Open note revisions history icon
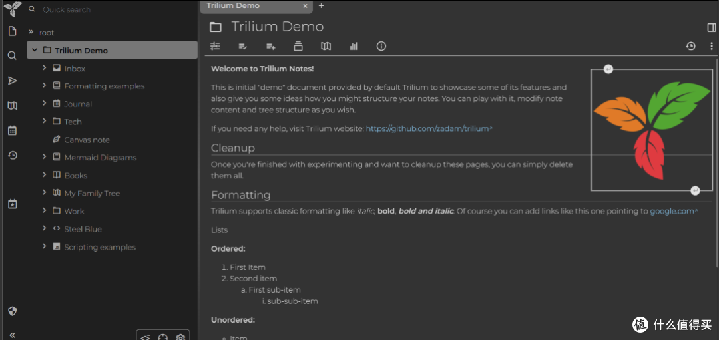Image resolution: width=719 pixels, height=340 pixels. (x=690, y=46)
